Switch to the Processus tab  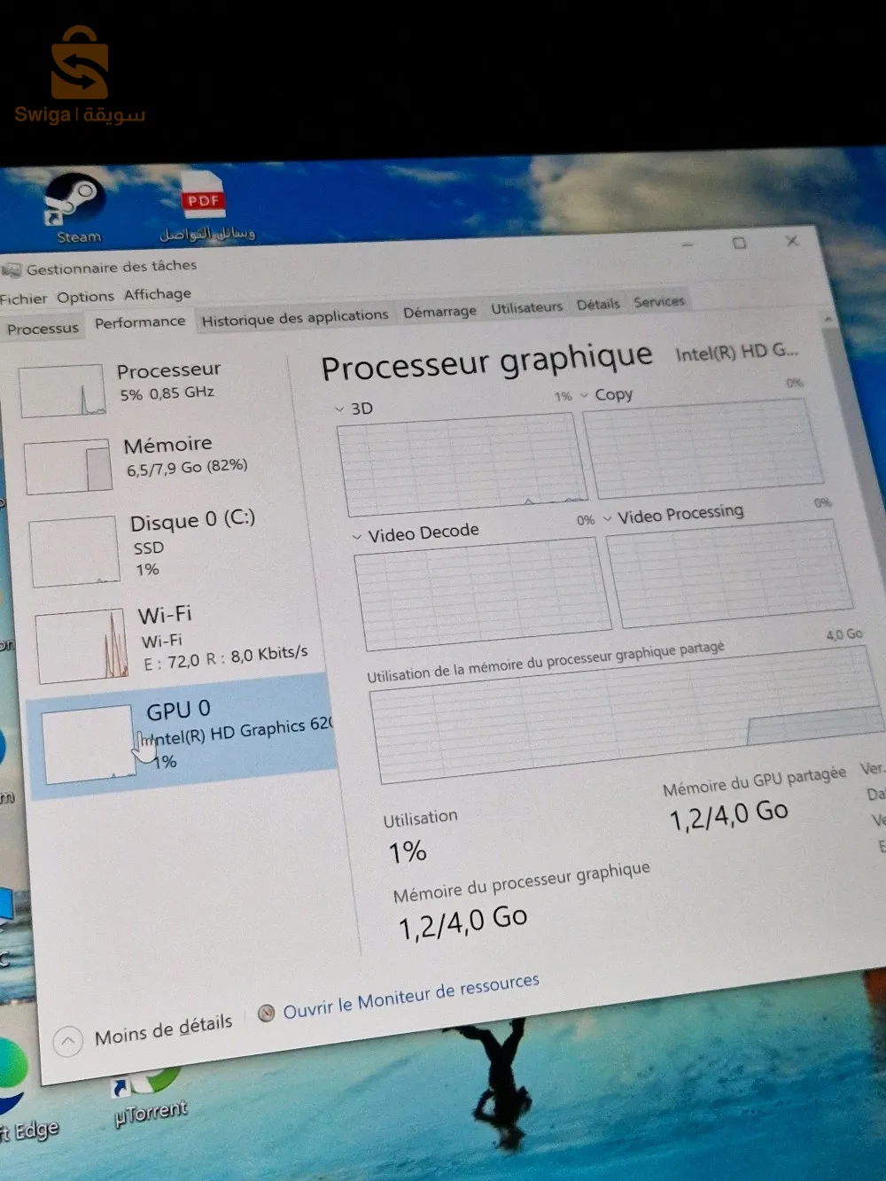pos(43,329)
